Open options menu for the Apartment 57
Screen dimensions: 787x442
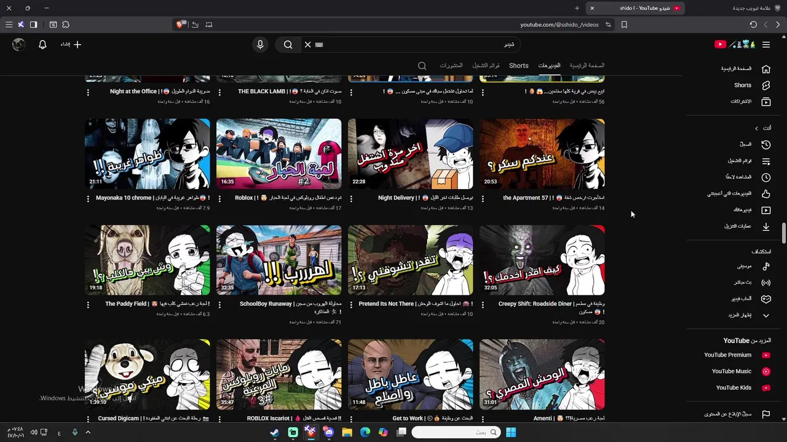pos(483,199)
